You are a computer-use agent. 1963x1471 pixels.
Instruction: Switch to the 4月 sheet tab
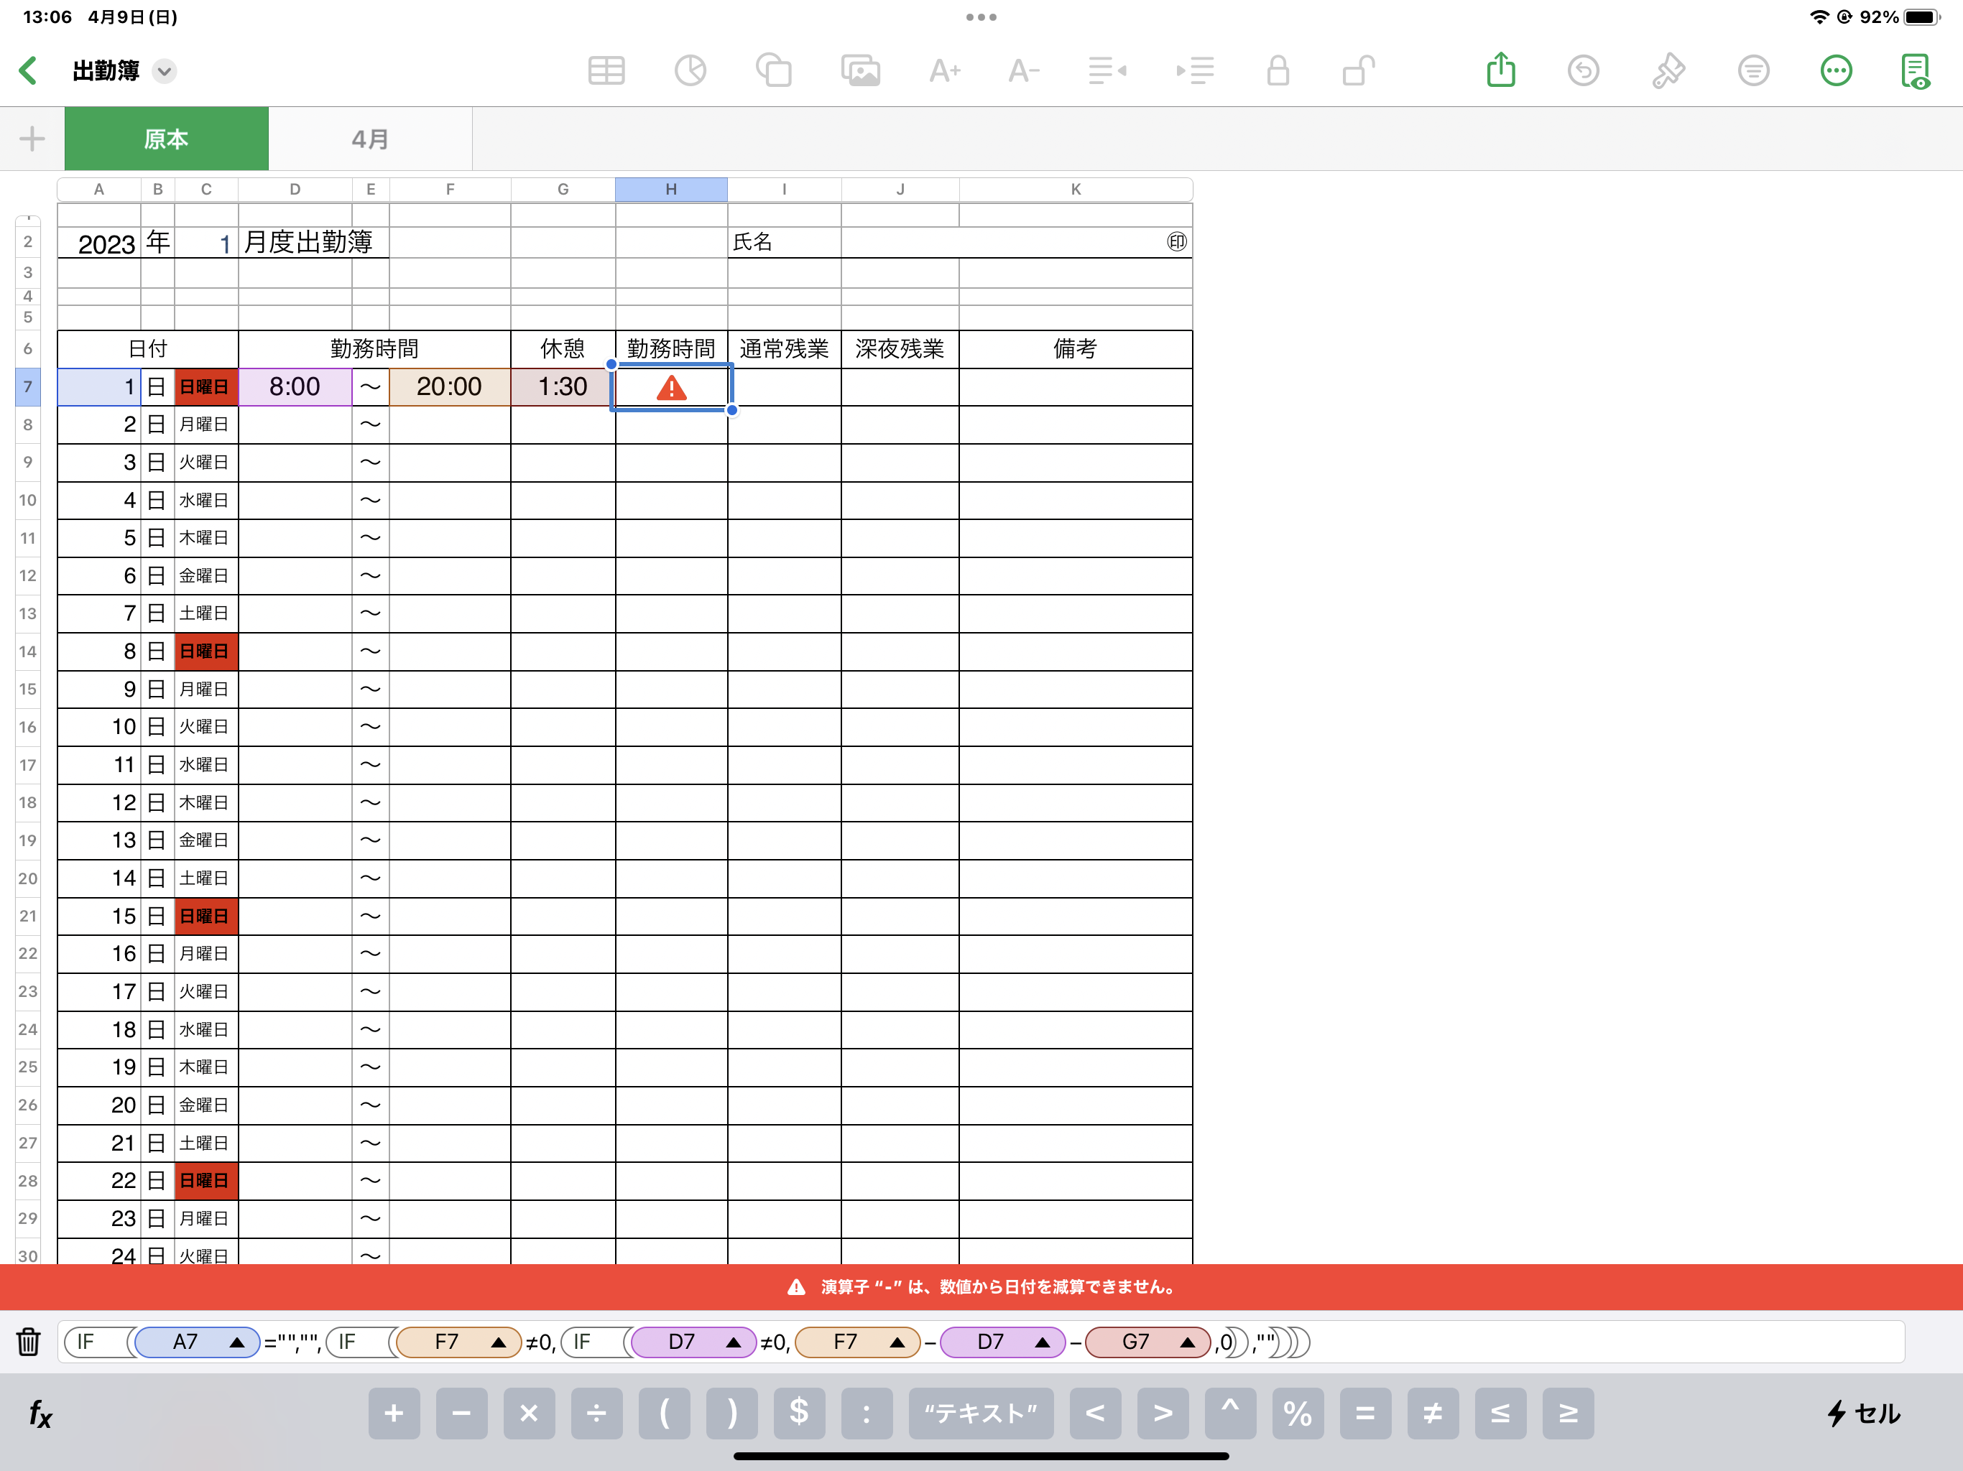tap(370, 139)
